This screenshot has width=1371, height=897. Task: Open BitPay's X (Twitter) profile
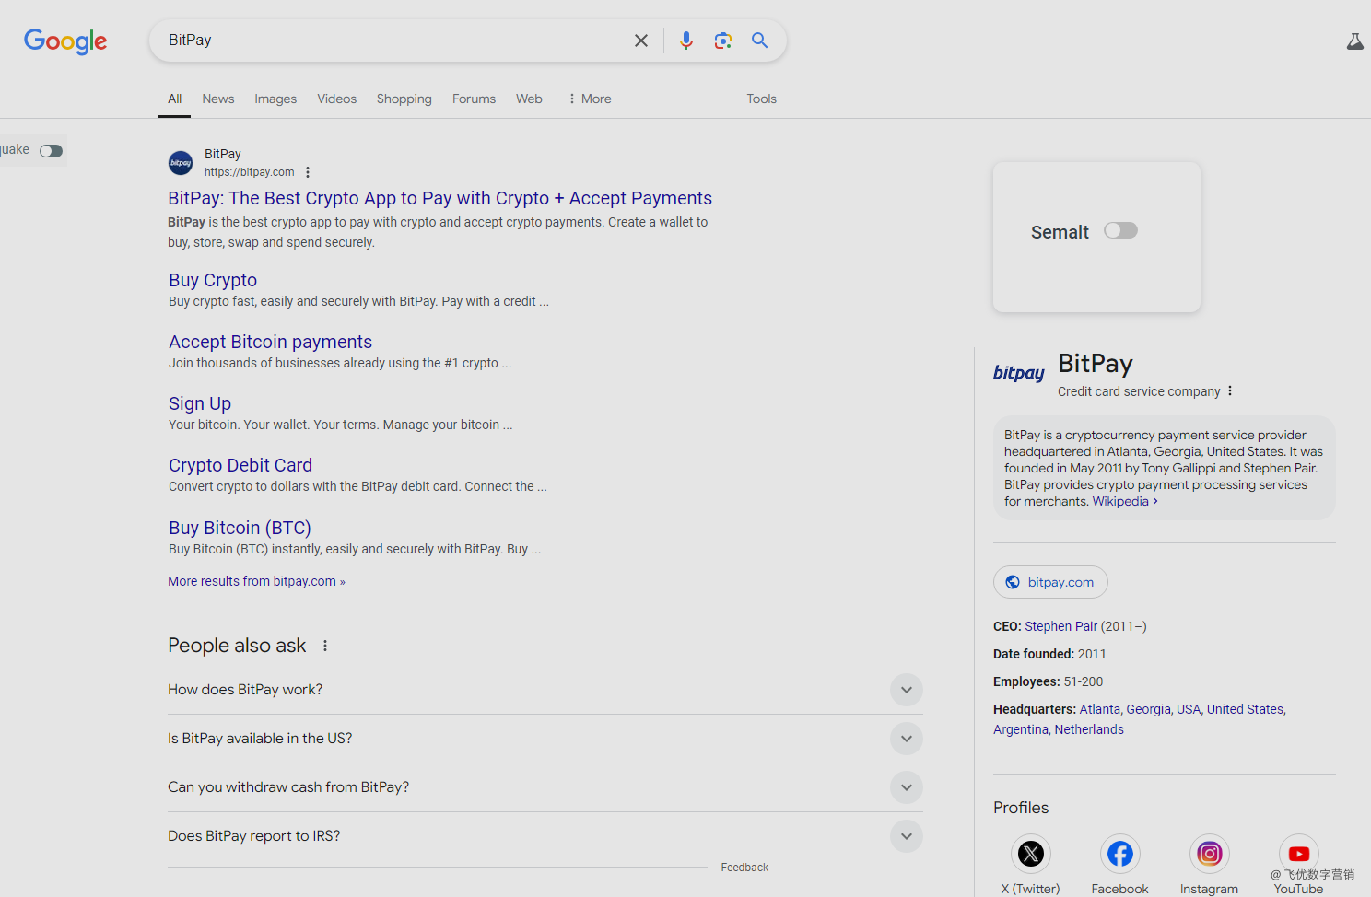pyautogui.click(x=1031, y=854)
